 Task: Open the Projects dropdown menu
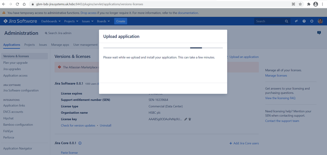(71, 21)
